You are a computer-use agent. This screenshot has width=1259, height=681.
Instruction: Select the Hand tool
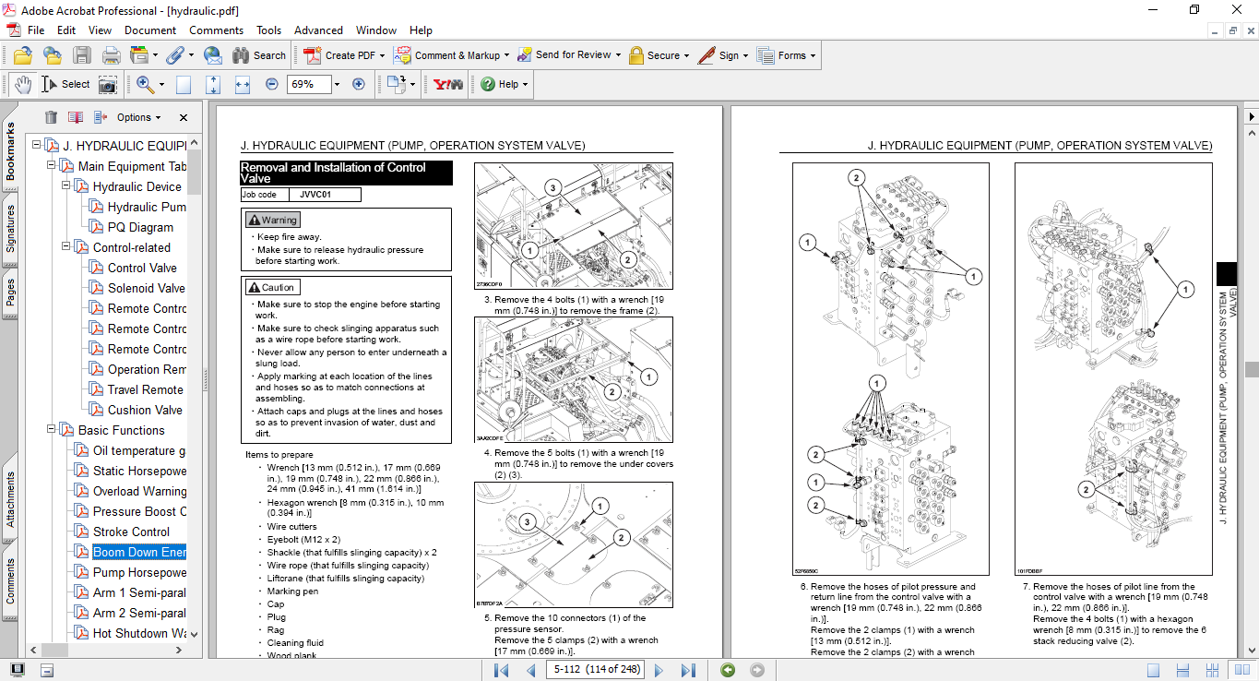pos(22,84)
